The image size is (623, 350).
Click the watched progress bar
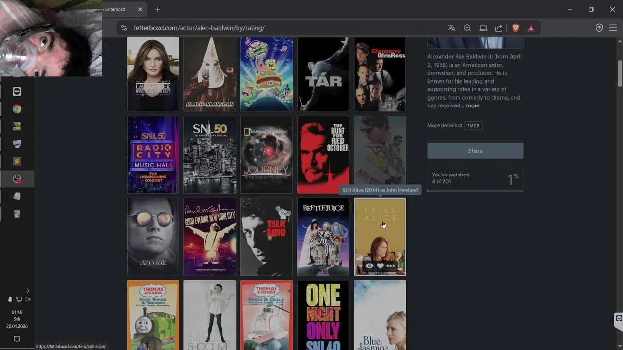point(476,191)
